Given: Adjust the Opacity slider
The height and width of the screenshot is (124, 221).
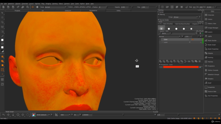Looking at the screenshot, I should tap(132, 7).
